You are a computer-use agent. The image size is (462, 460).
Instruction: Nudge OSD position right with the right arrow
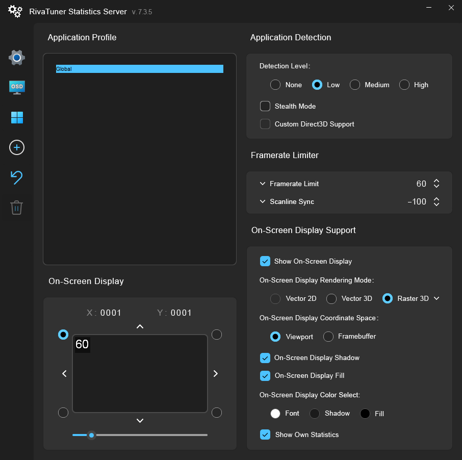tap(216, 373)
